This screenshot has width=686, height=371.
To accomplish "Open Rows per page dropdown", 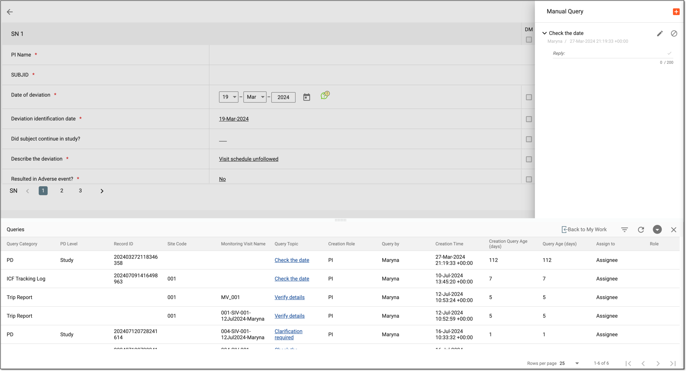I will (570, 363).
